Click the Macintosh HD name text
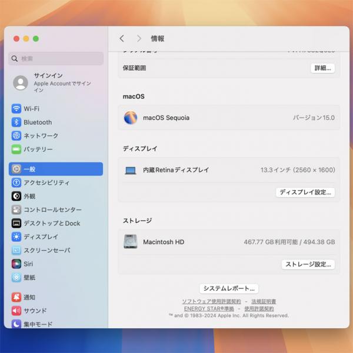This screenshot has height=353, width=353. pos(164,242)
